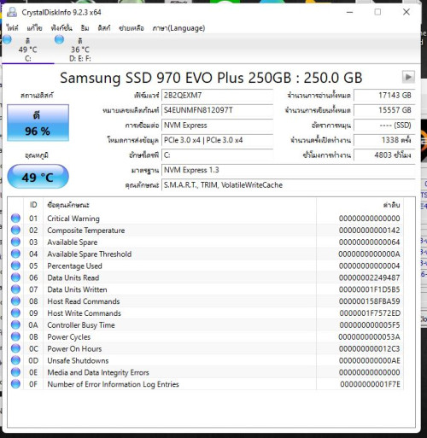The height and width of the screenshot is (438, 427).
Task: Click raw value 00000002249487
Action: pyautogui.click(x=369, y=277)
